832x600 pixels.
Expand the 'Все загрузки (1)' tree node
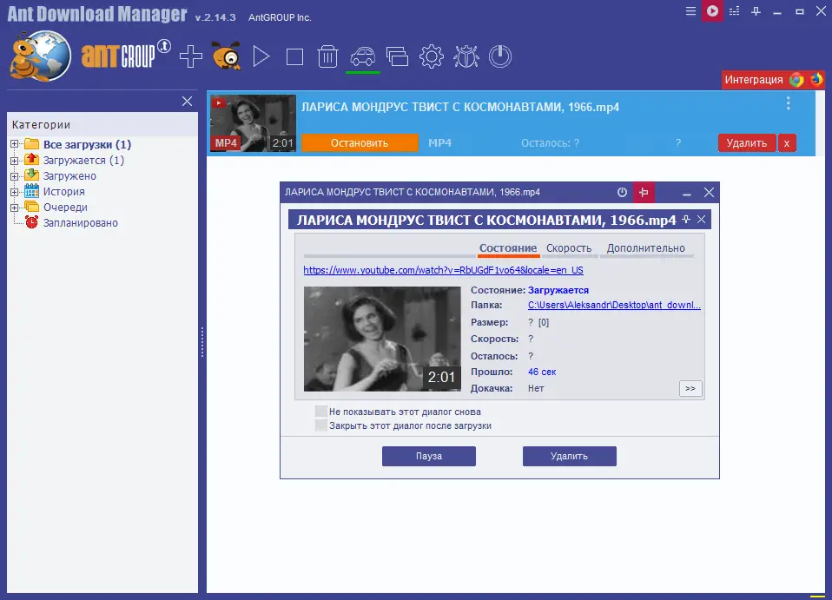[x=14, y=144]
